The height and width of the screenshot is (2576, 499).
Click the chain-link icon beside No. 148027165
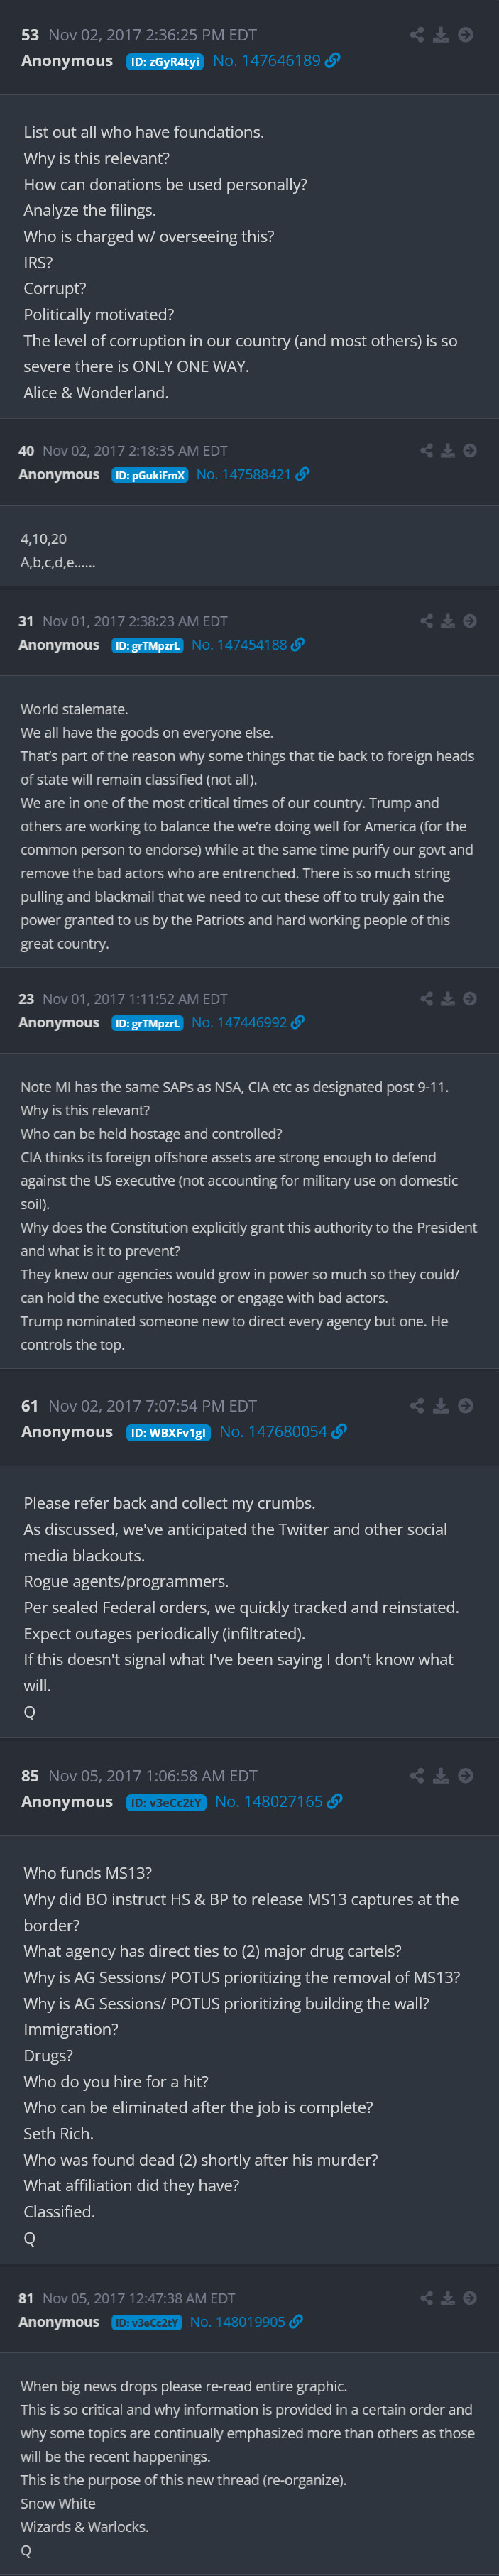[335, 1802]
